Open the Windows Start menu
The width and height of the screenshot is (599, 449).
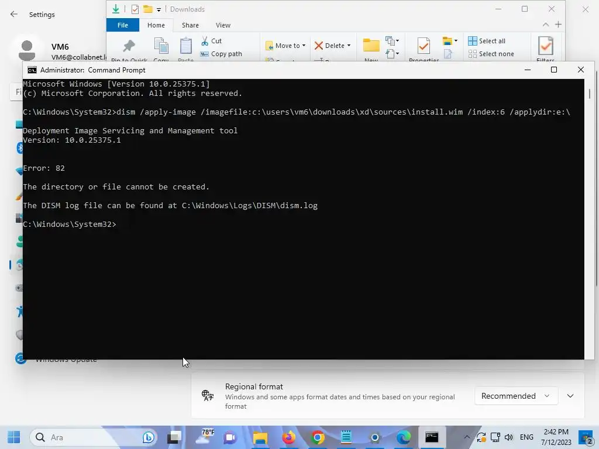[14, 437]
